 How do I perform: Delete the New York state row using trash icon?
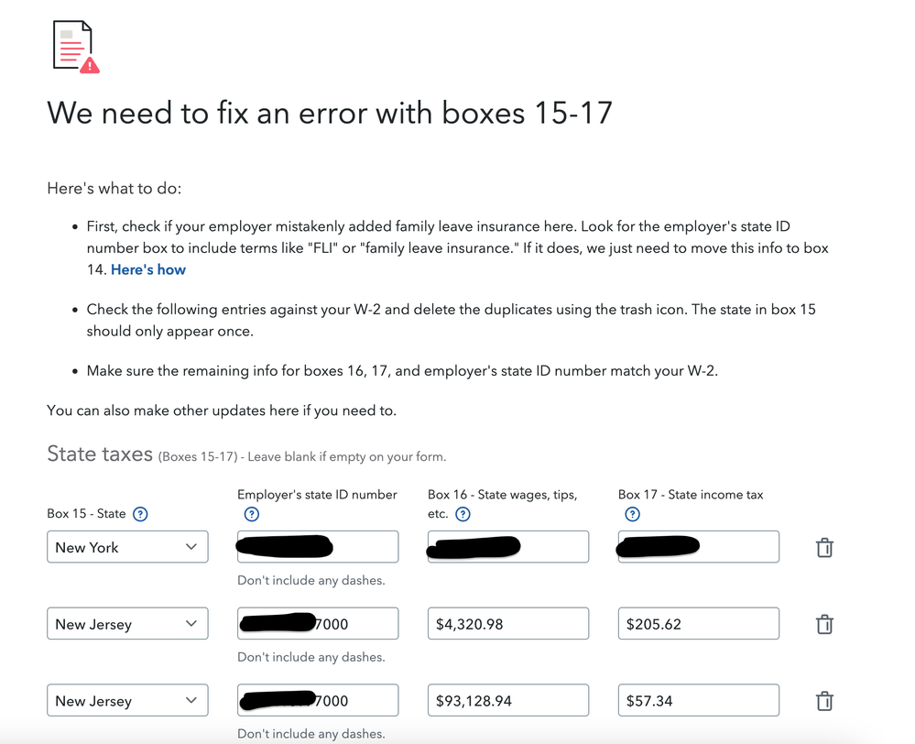(x=824, y=547)
